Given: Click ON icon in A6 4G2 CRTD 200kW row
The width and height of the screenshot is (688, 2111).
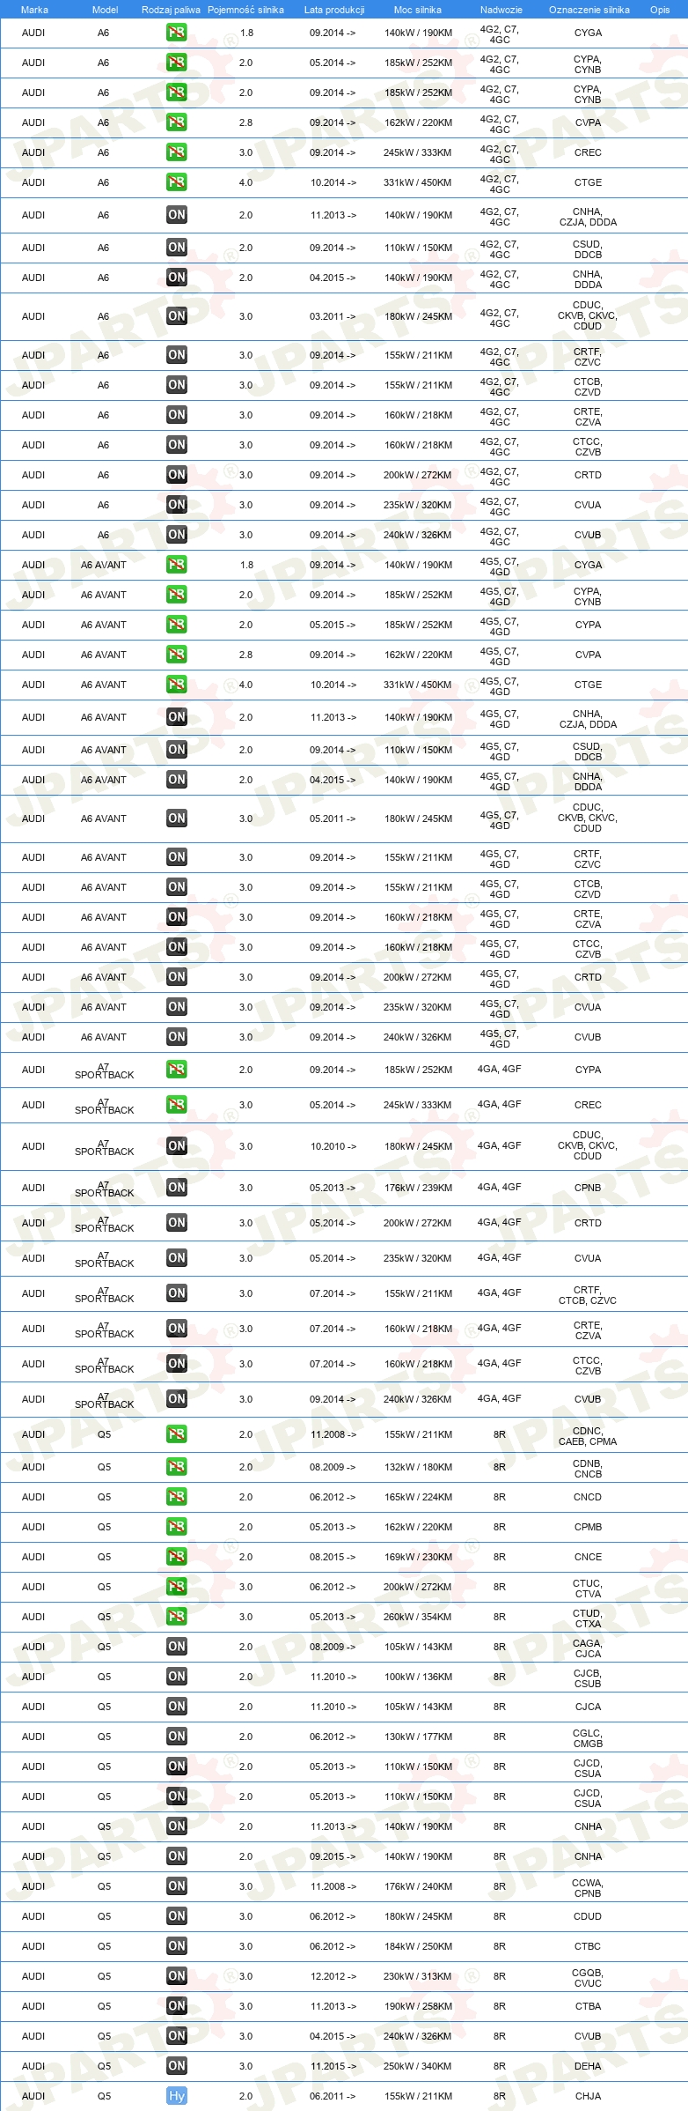Looking at the screenshot, I should click(177, 475).
